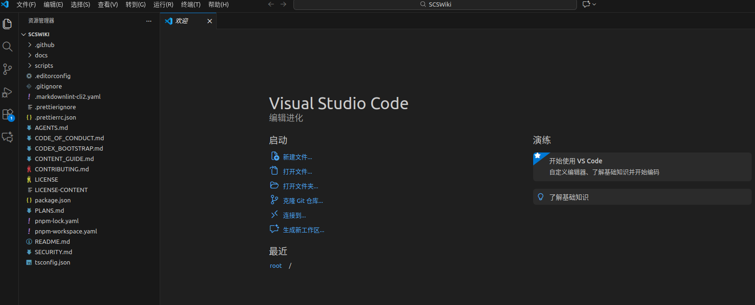
Task: Click the braces icon of package.json
Action: (x=29, y=200)
